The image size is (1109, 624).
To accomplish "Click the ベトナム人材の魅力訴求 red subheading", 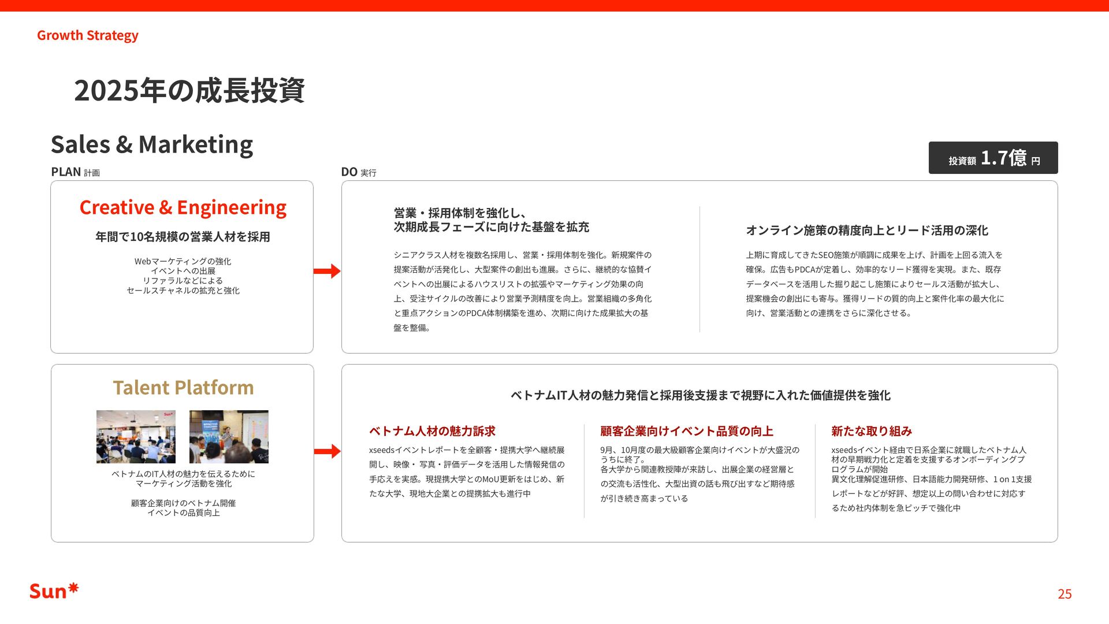I will (x=432, y=431).
